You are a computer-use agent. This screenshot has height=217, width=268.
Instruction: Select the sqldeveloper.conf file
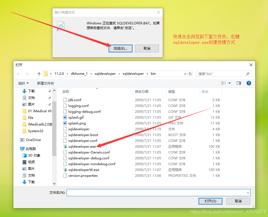click(x=83, y=141)
